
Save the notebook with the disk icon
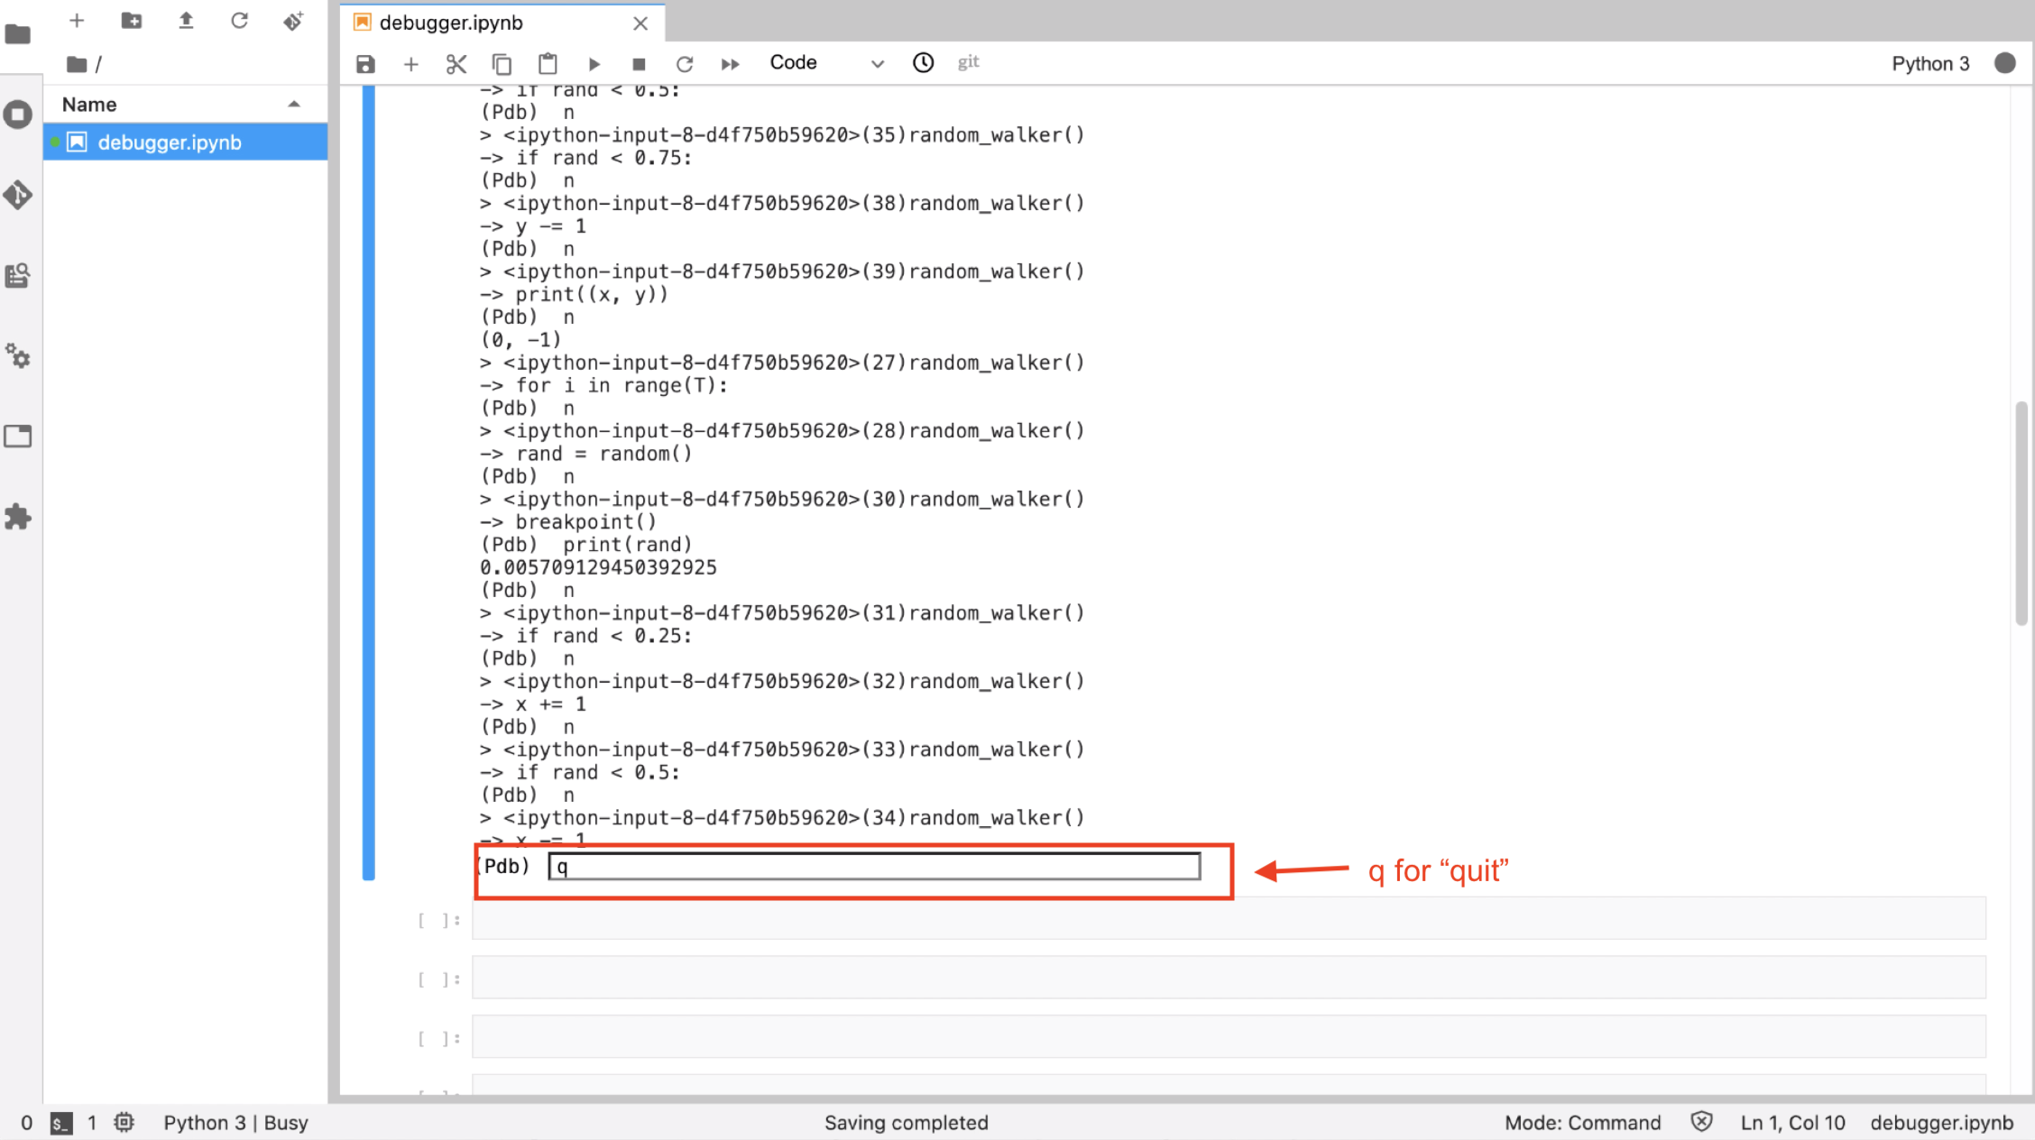pyautogui.click(x=365, y=64)
